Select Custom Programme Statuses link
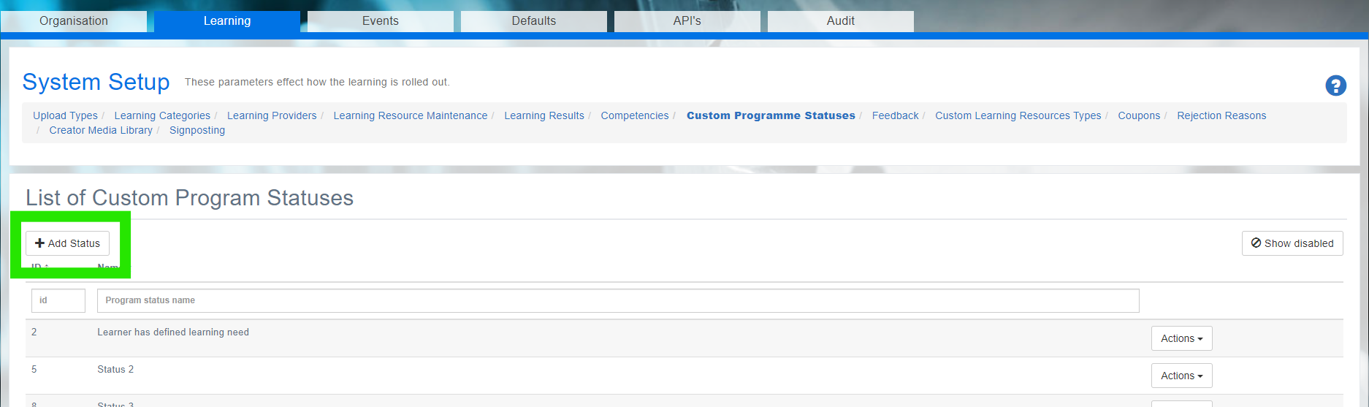The width and height of the screenshot is (1369, 407). pyautogui.click(x=771, y=115)
